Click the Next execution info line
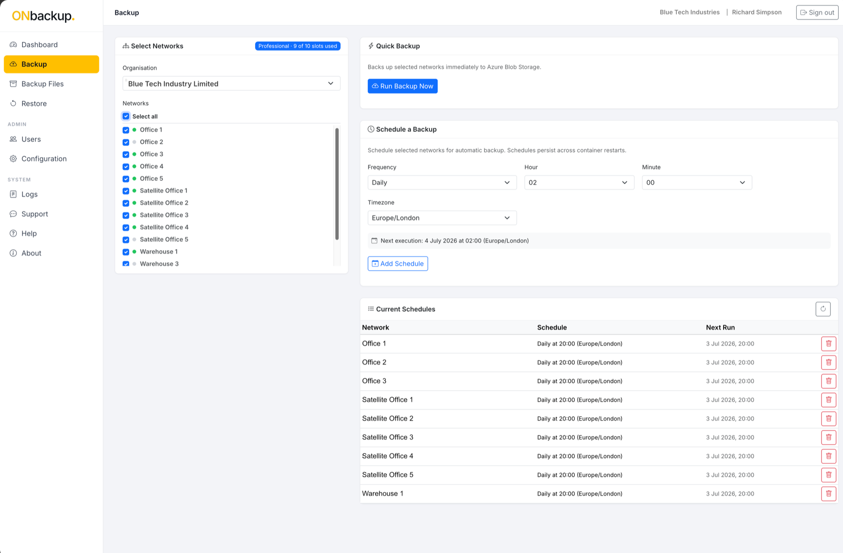Image resolution: width=843 pixels, height=553 pixels. pos(599,241)
